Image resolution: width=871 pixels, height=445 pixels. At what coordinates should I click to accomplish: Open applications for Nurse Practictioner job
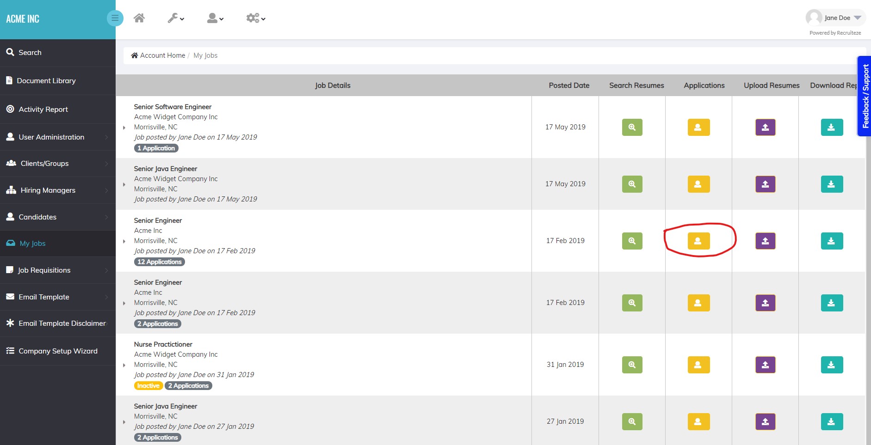click(698, 365)
